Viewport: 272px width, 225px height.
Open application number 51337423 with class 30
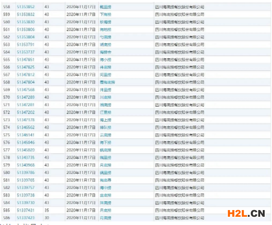[26, 218]
